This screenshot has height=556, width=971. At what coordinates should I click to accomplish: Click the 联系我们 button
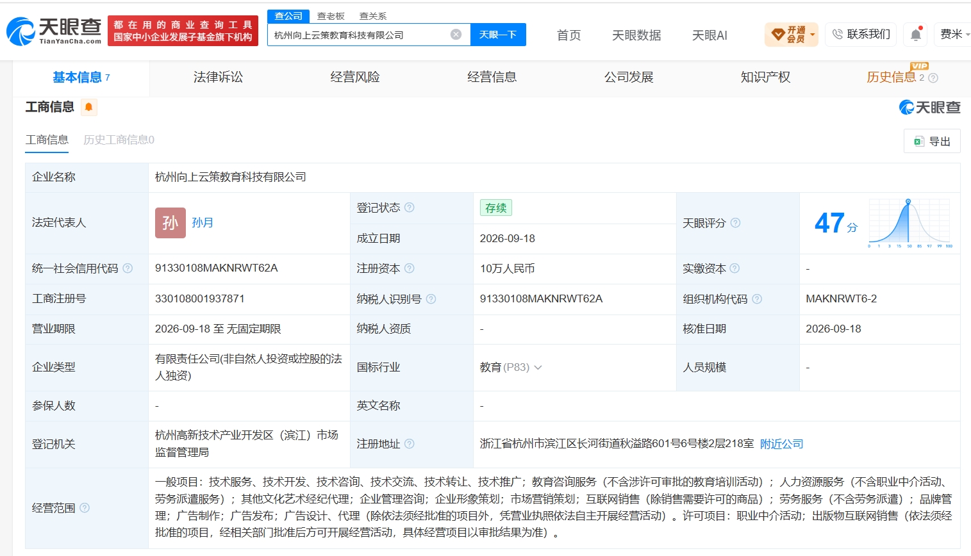point(861,35)
